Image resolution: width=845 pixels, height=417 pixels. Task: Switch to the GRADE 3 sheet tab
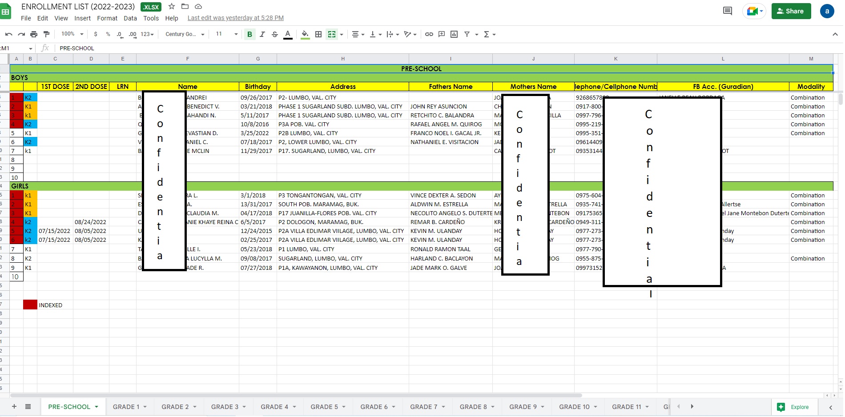(225, 407)
